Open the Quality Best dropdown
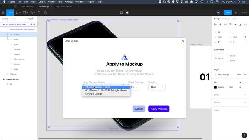This screenshot has height=140, width=249. [157, 87]
